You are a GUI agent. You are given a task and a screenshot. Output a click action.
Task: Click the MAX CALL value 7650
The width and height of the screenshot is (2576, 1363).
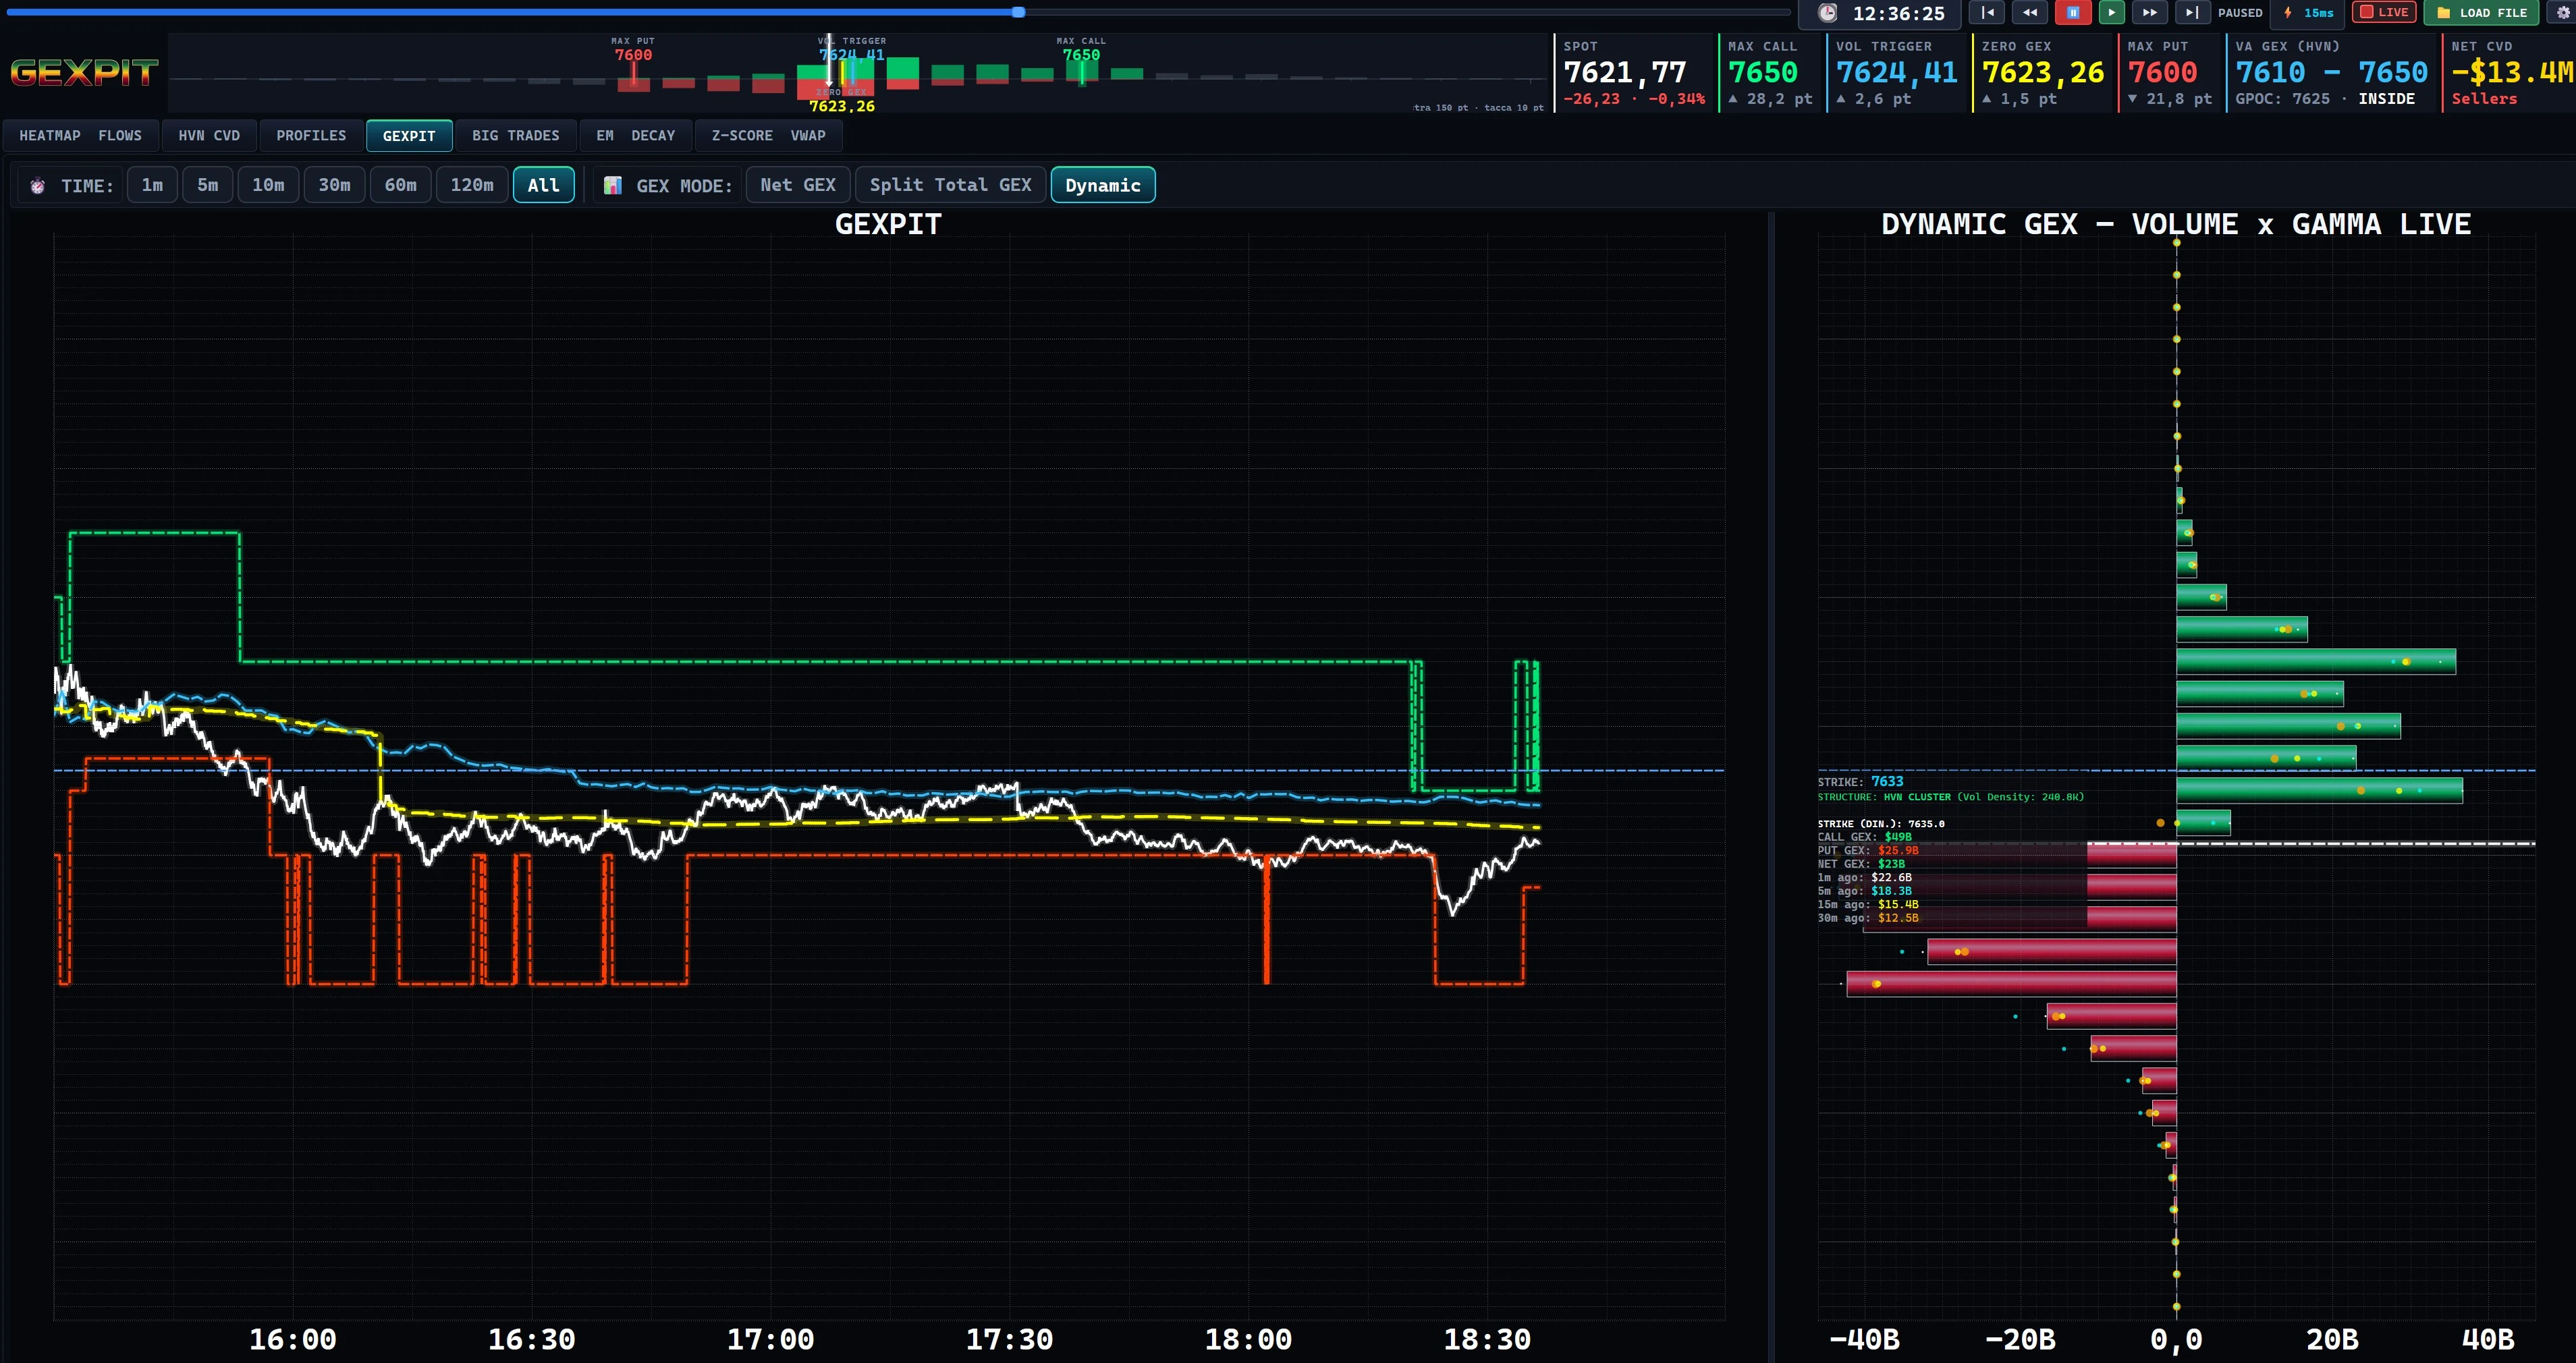click(1763, 73)
